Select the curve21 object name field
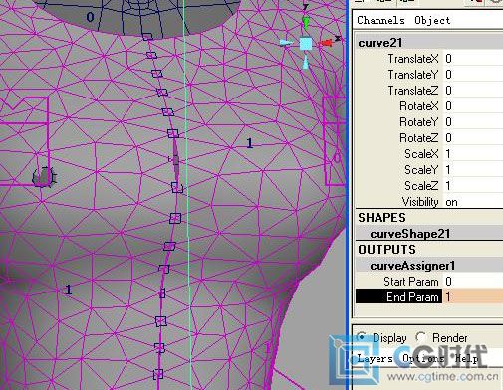 [x=429, y=43]
